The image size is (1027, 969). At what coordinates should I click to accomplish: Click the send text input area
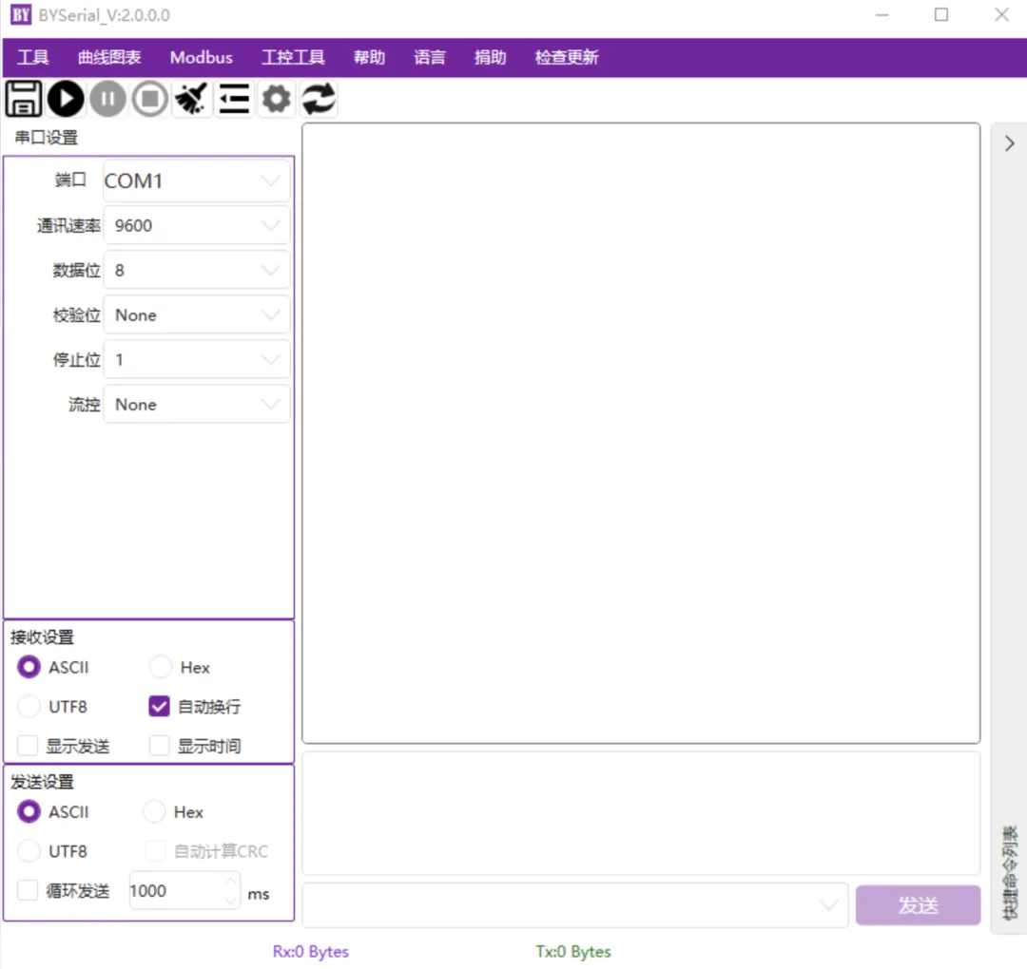tap(641, 813)
